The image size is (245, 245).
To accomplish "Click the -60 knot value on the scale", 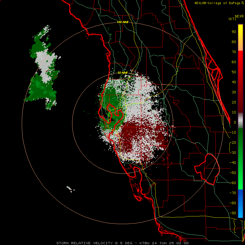I will [x=233, y=183].
